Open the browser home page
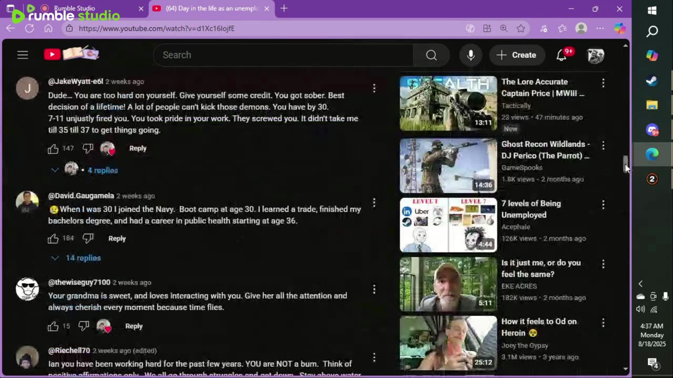The width and height of the screenshot is (673, 378). [x=48, y=28]
